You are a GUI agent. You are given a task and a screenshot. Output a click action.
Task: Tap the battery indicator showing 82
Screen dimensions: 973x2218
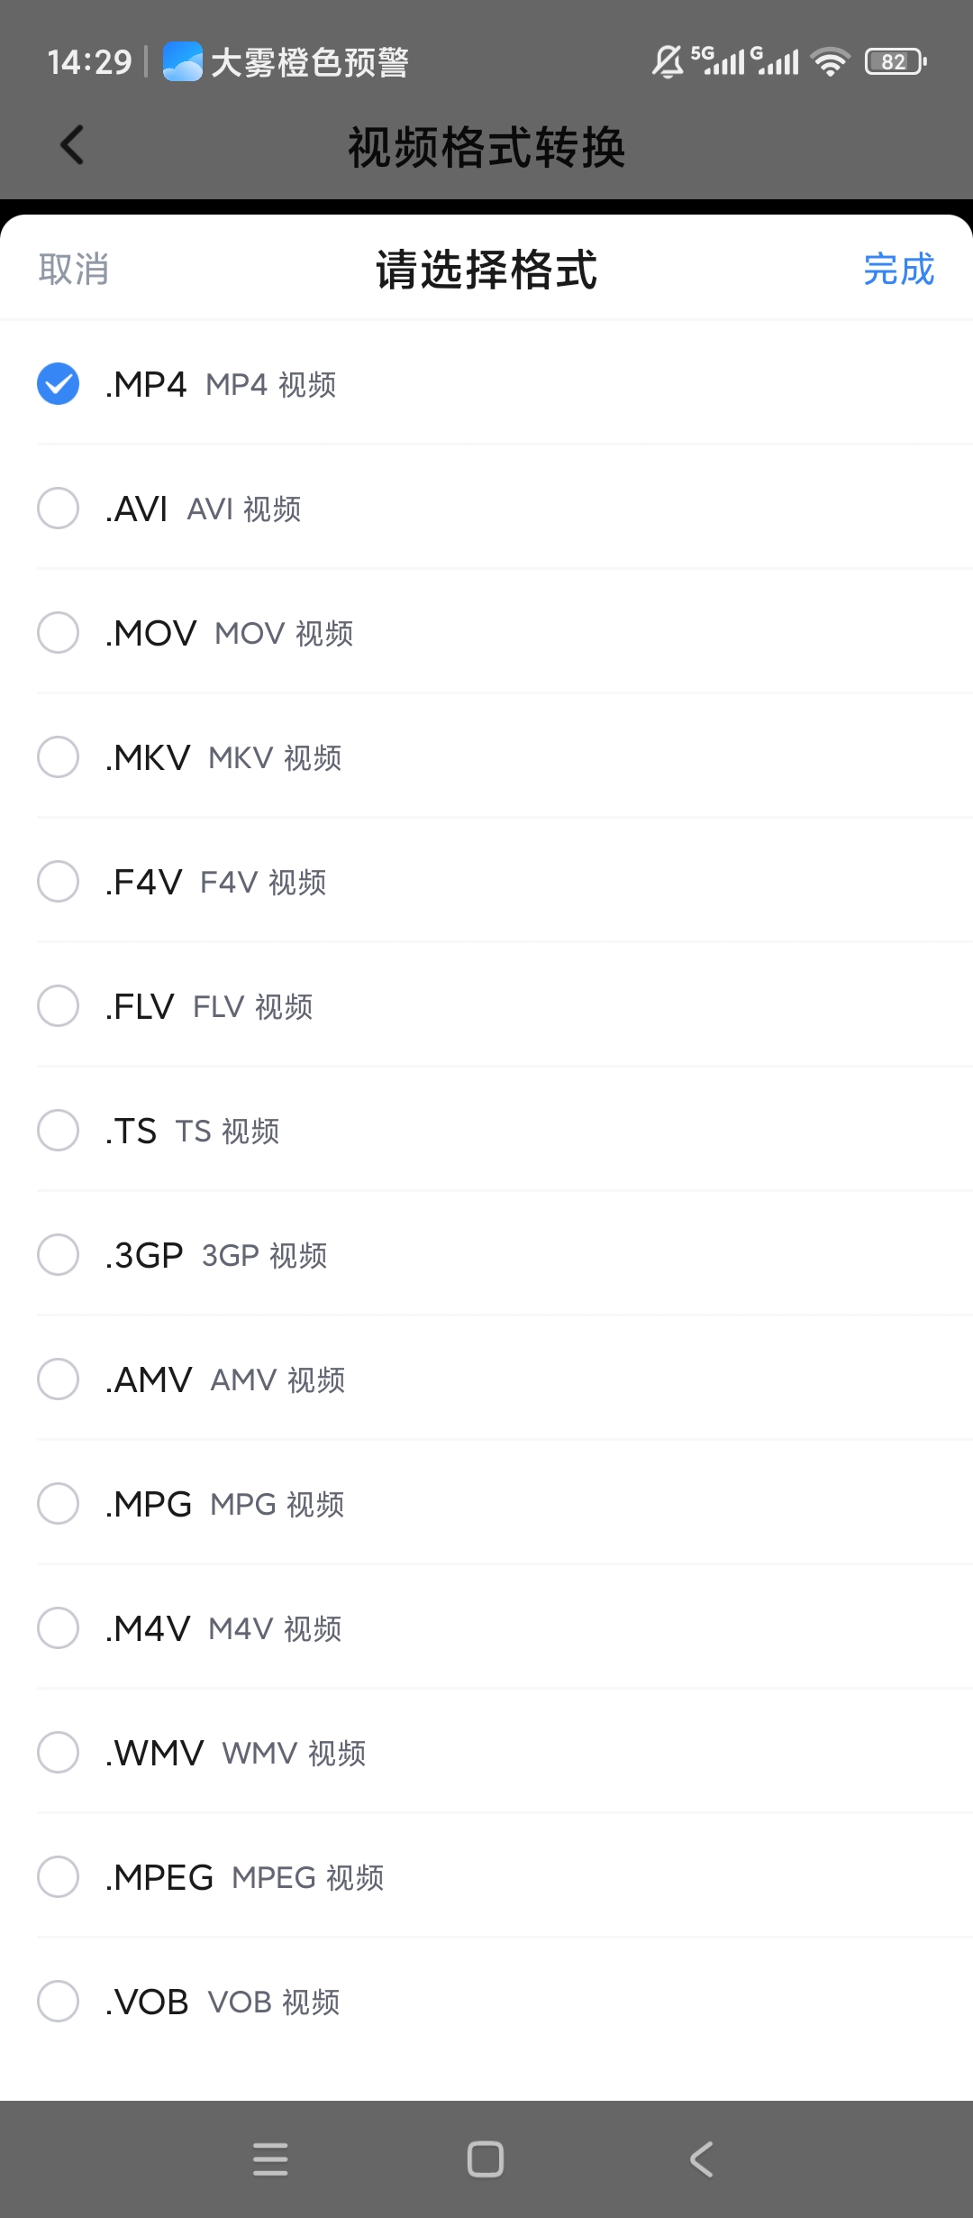[x=896, y=61]
